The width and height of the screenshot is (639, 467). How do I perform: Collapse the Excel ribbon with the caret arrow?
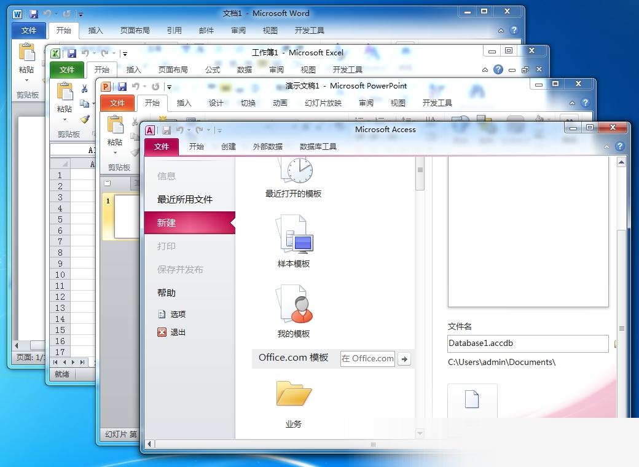[485, 70]
